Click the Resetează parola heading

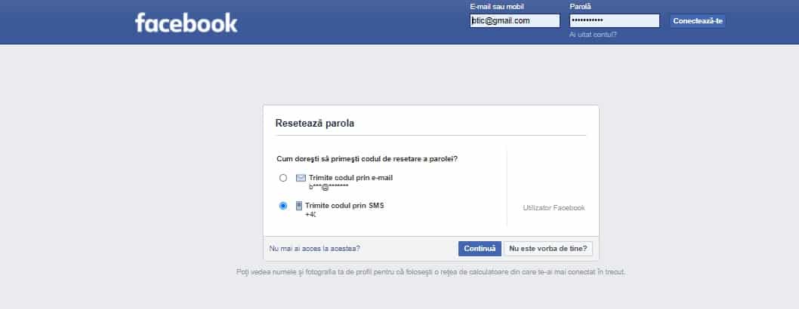(314, 123)
